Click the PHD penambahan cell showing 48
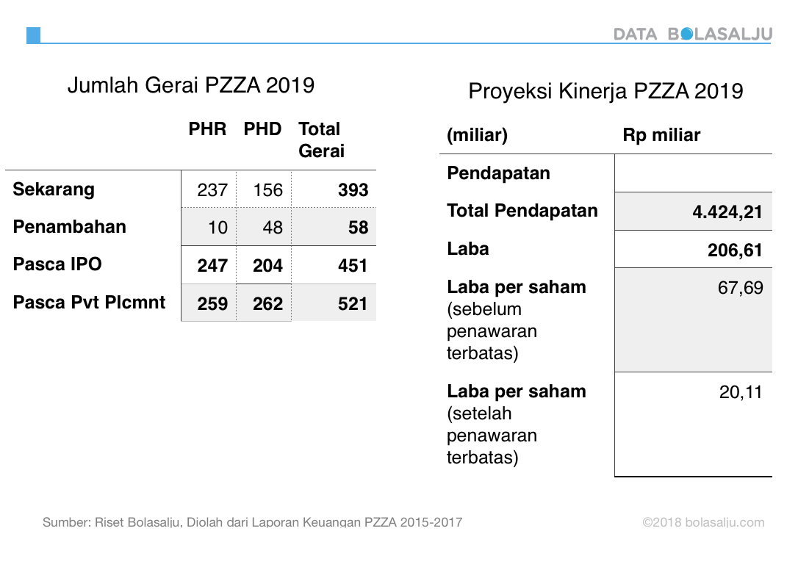The width and height of the screenshot is (798, 567). [x=272, y=228]
